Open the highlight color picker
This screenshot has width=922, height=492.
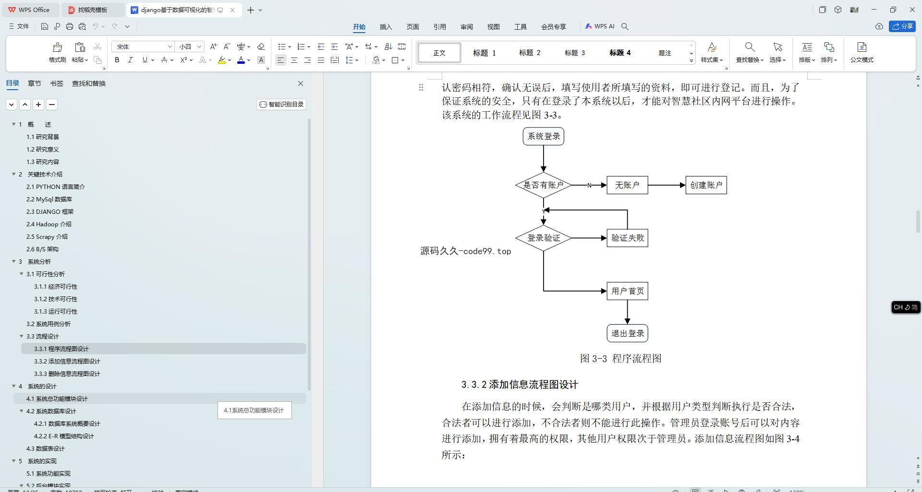230,60
